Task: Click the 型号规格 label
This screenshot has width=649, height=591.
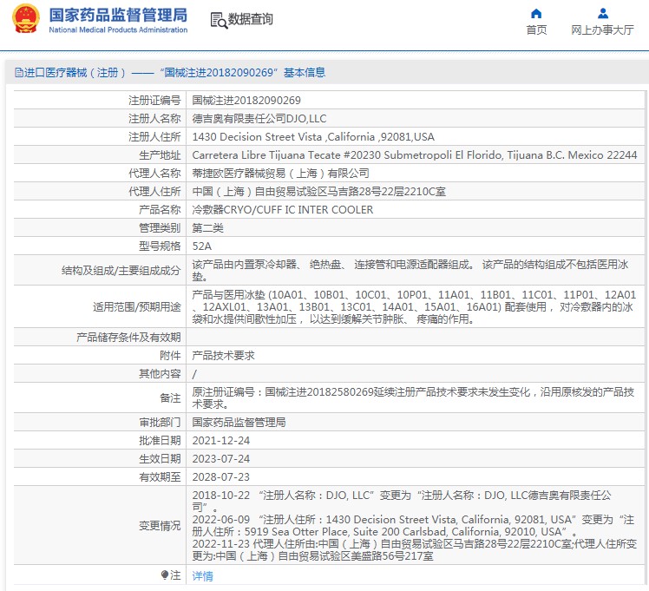Action: (x=160, y=246)
